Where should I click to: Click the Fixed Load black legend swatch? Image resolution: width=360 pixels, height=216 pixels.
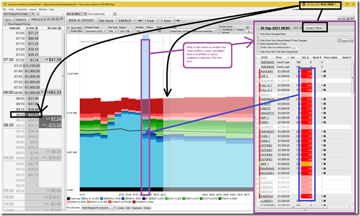[x=69, y=199]
